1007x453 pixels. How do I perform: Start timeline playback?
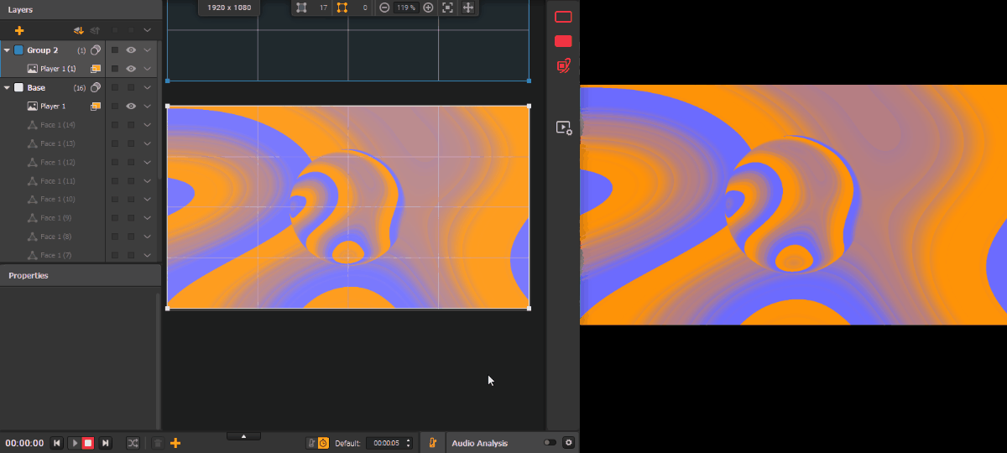[75, 443]
